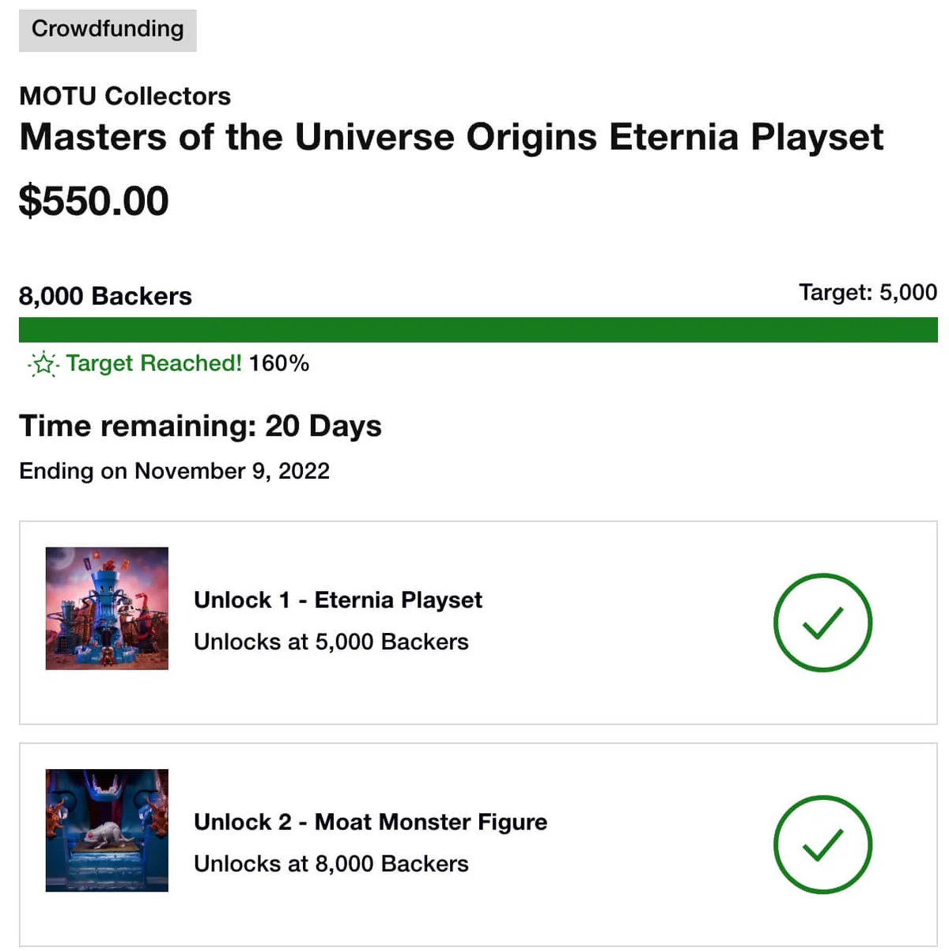Click the Target Reached star icon
Screen dimensions: 949x951
click(43, 363)
